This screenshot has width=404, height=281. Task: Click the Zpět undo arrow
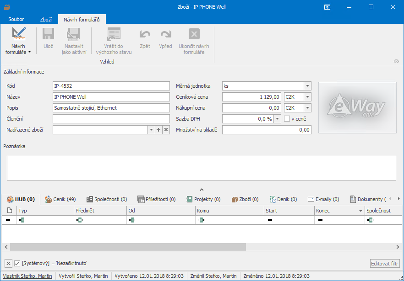pyautogui.click(x=145, y=34)
